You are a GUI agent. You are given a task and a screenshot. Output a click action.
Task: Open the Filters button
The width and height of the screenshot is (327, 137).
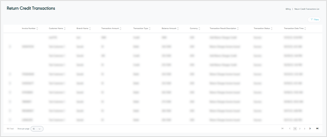click(x=314, y=19)
